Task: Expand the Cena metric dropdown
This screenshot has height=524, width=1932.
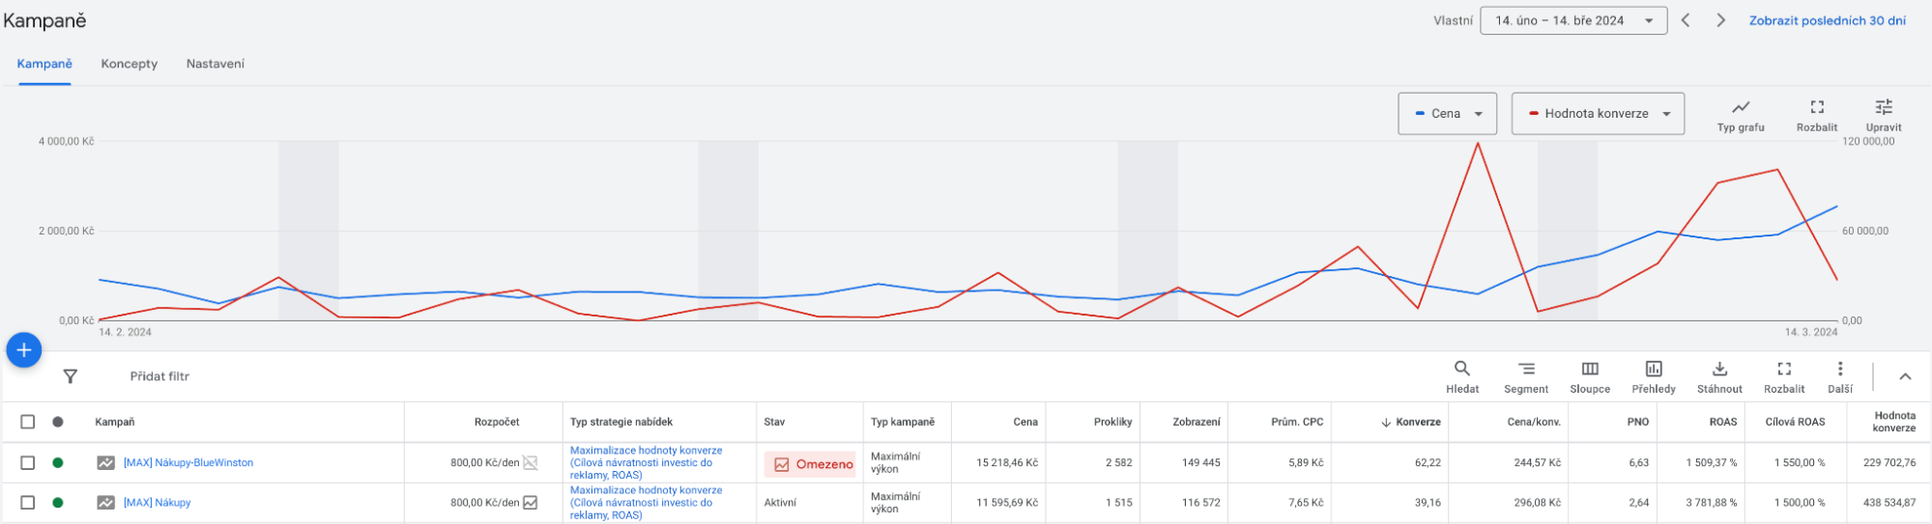Action: (1447, 114)
